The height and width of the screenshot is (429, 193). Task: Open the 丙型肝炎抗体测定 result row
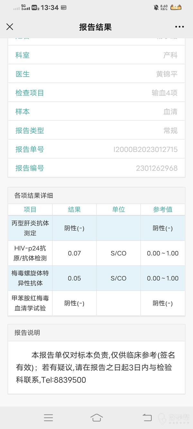click(x=30, y=228)
